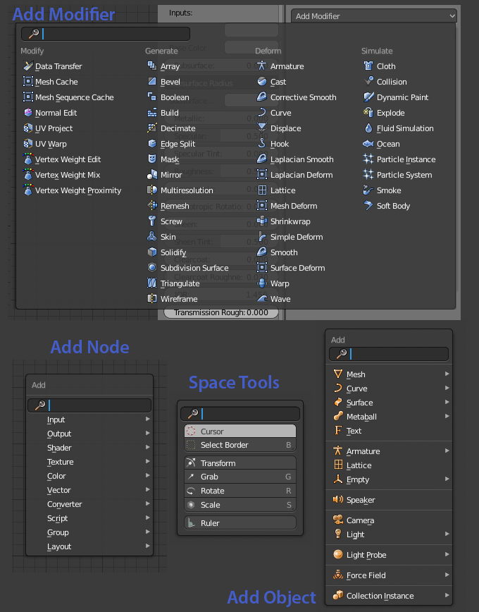Click the Wireframe modifier icon
479x612 pixels.
pyautogui.click(x=151, y=298)
